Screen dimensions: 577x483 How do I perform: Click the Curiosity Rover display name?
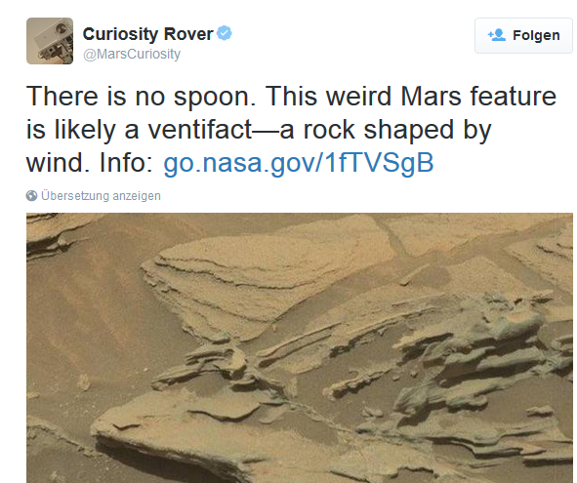coord(148,34)
